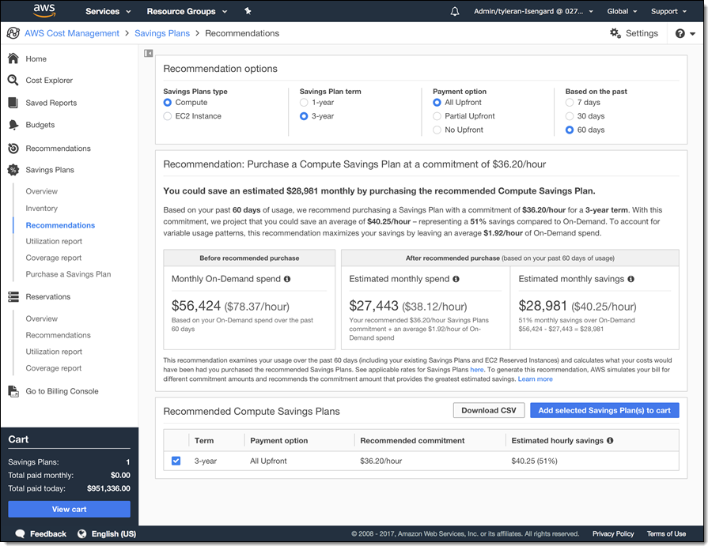The width and height of the screenshot is (712, 550).
Task: Click the Cost Explorer magnifier icon
Action: (x=13, y=81)
